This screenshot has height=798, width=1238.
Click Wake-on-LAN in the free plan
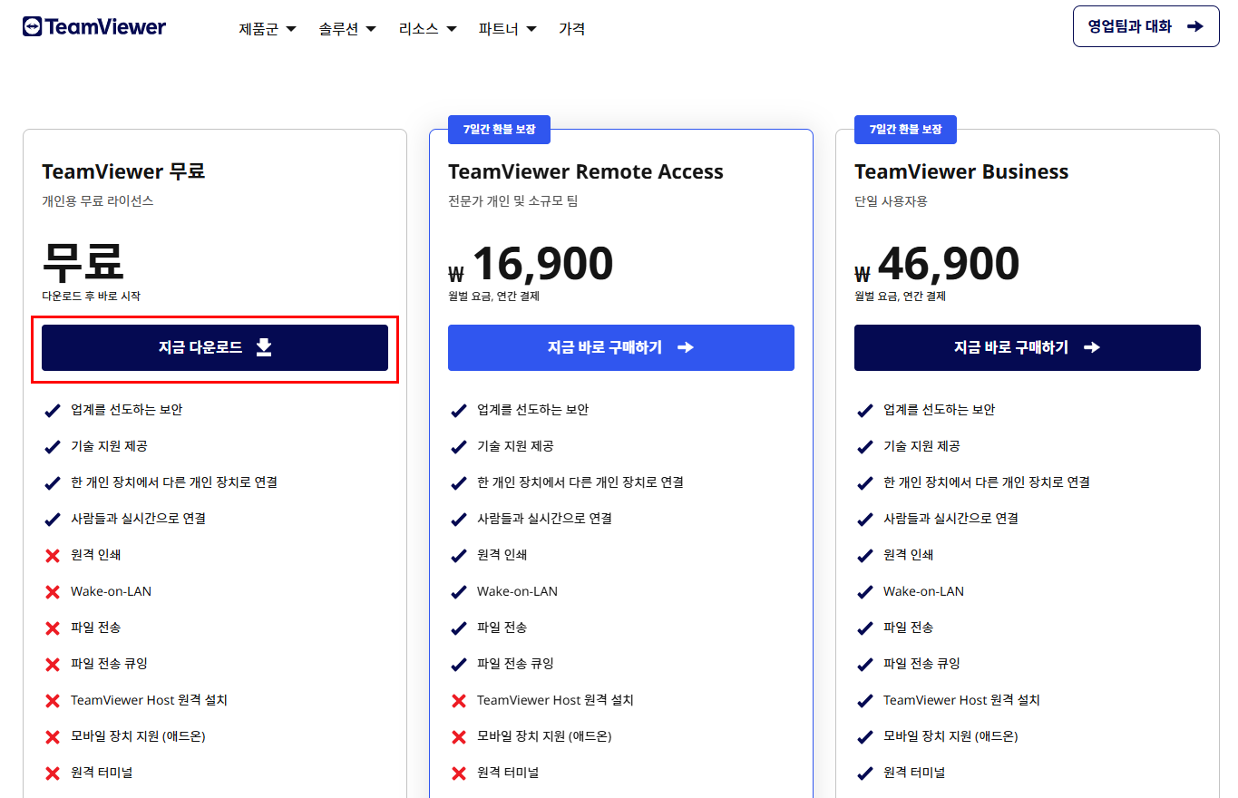(x=111, y=591)
